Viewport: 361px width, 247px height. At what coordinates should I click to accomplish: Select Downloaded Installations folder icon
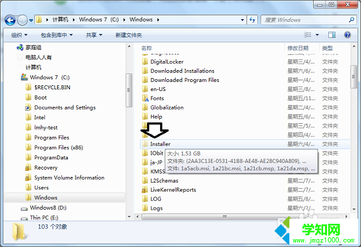click(x=145, y=71)
